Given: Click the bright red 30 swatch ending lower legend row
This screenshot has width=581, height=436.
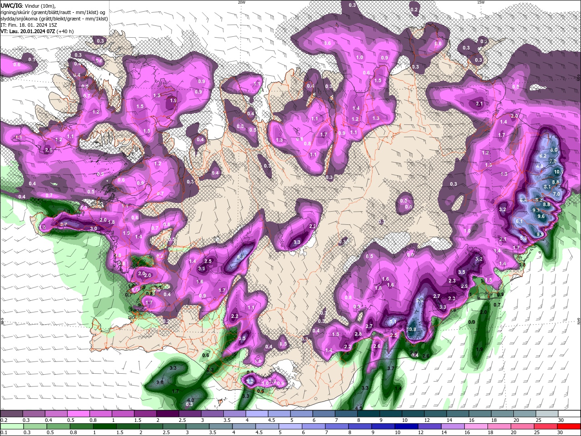Looking at the screenshot, I should pos(569,426).
